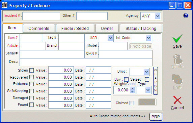
Task: Click the Desc description field
Action: (86, 62)
